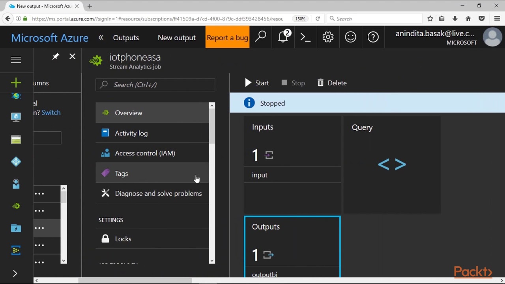Click the feedback smiley icon
This screenshot has height=284, width=505.
pyautogui.click(x=350, y=37)
